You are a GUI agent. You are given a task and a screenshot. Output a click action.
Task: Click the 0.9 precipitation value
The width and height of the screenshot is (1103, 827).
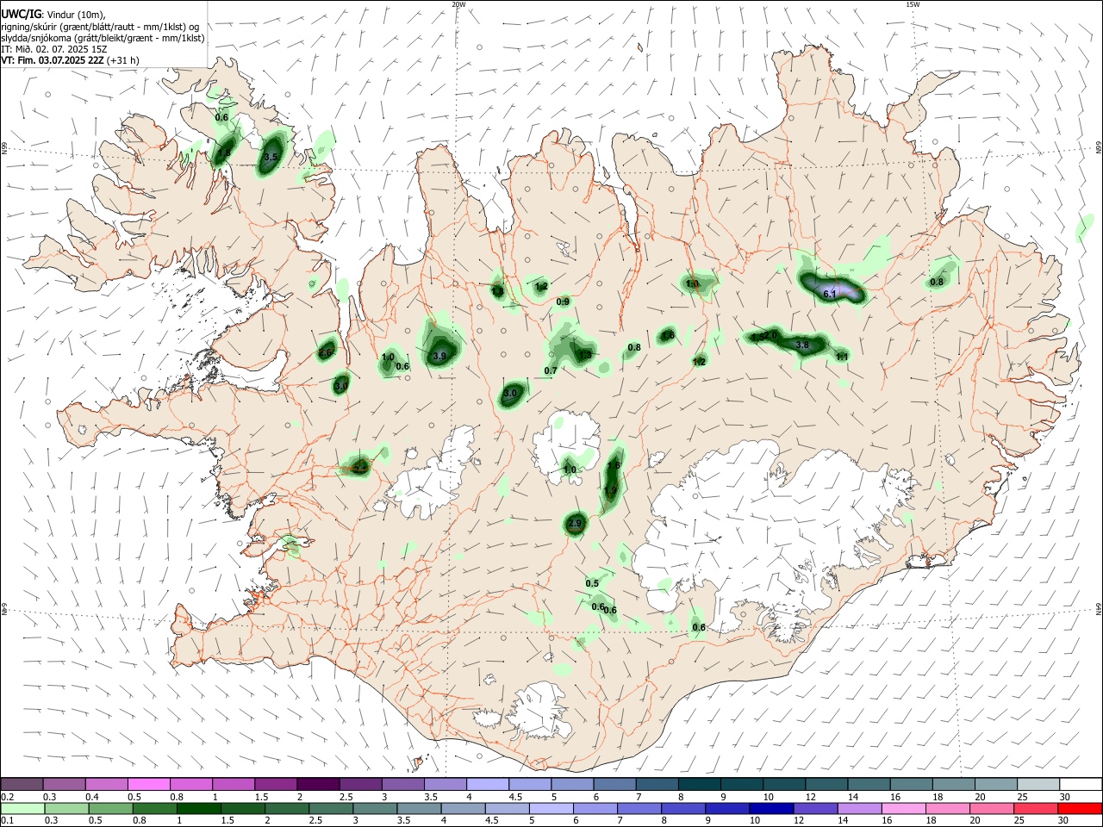point(563,302)
